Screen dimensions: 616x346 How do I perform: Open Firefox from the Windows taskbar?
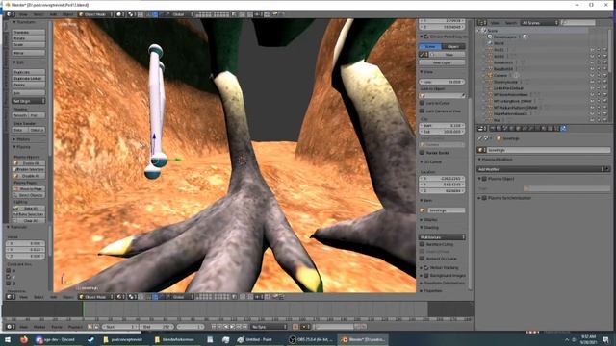[24, 339]
